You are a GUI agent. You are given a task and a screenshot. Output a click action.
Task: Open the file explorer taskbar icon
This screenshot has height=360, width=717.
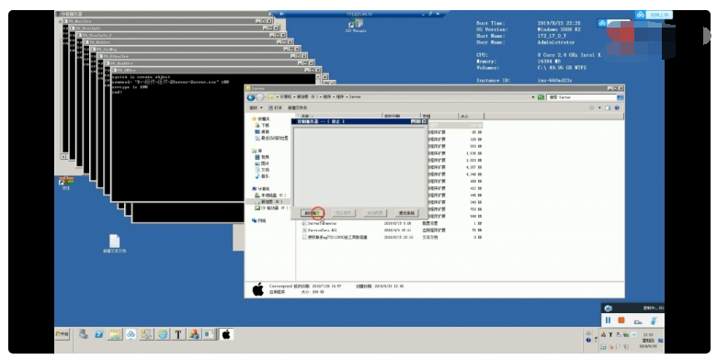(x=115, y=334)
